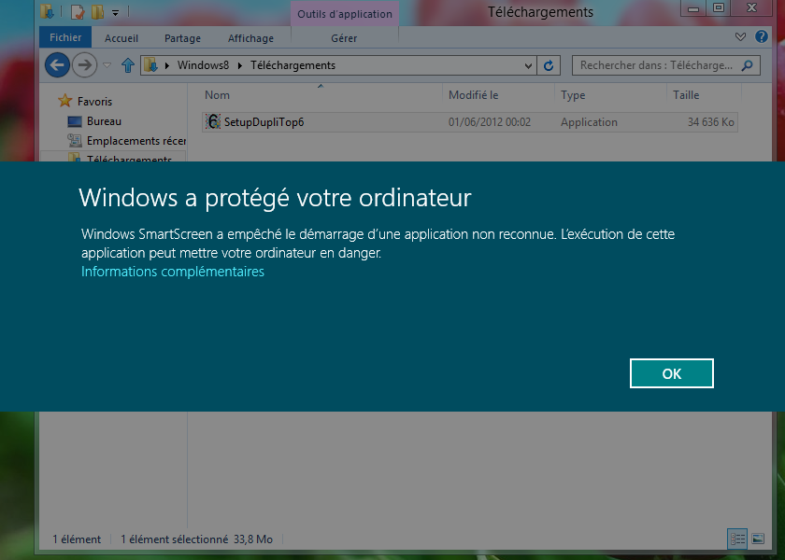Screen dimensions: 785x560
Task: Click the search magnifier icon
Action: pyautogui.click(x=747, y=65)
